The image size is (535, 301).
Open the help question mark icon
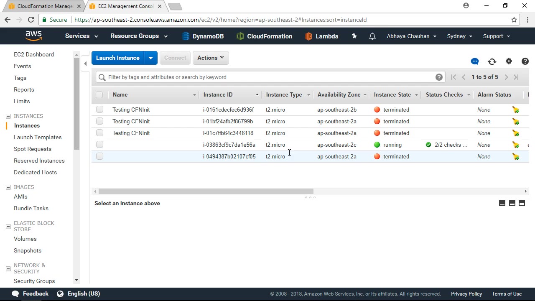pyautogui.click(x=525, y=61)
